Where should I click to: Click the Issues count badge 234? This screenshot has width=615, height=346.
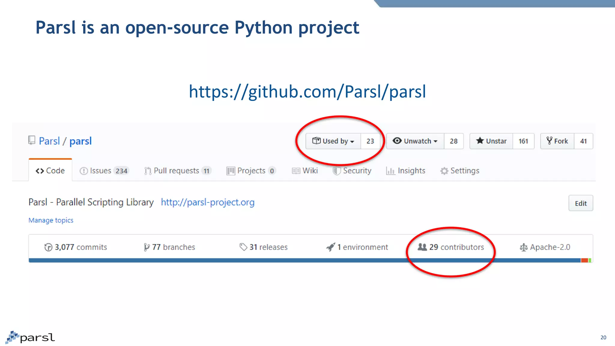point(122,171)
